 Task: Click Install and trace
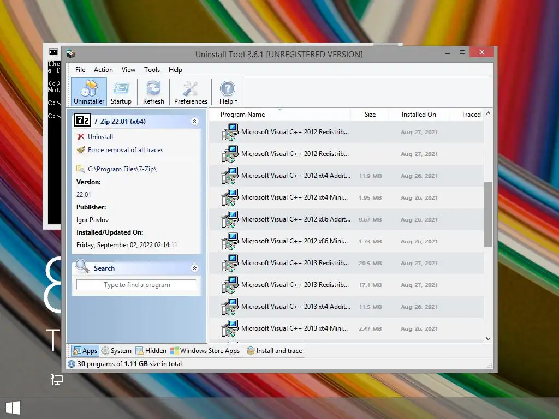[x=275, y=351]
